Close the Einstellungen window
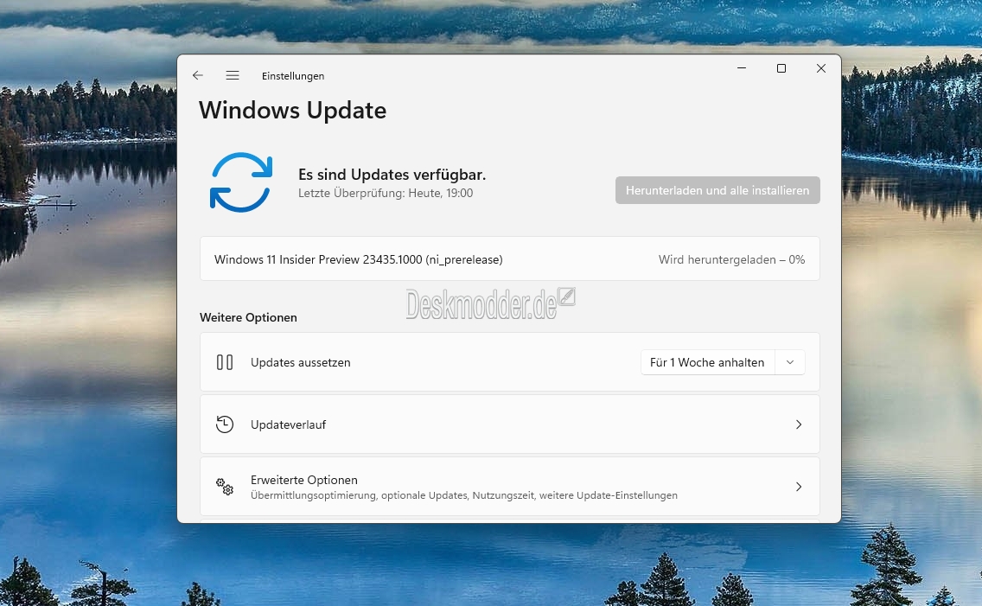The image size is (982, 606). pos(821,68)
